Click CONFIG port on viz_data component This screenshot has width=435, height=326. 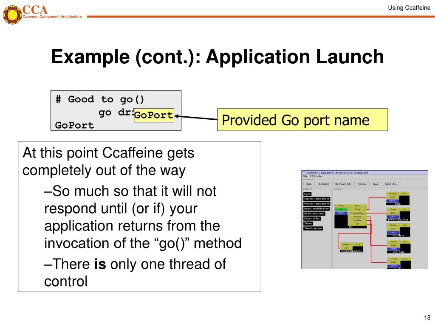(x=393, y=233)
